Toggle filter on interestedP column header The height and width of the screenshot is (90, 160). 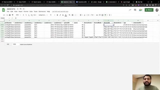[142, 23]
